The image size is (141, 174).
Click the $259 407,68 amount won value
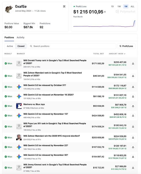click(x=120, y=62)
